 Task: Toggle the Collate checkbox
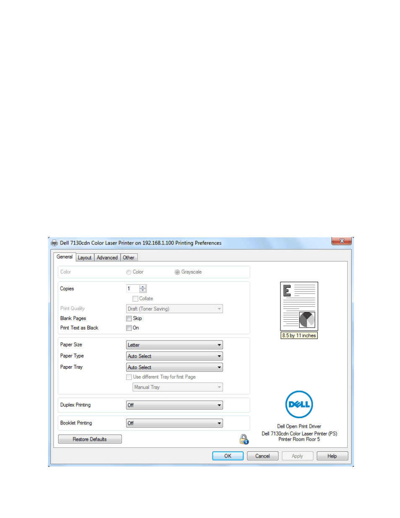135,299
